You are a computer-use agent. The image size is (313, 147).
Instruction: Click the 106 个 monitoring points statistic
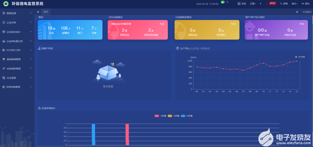click(66, 30)
